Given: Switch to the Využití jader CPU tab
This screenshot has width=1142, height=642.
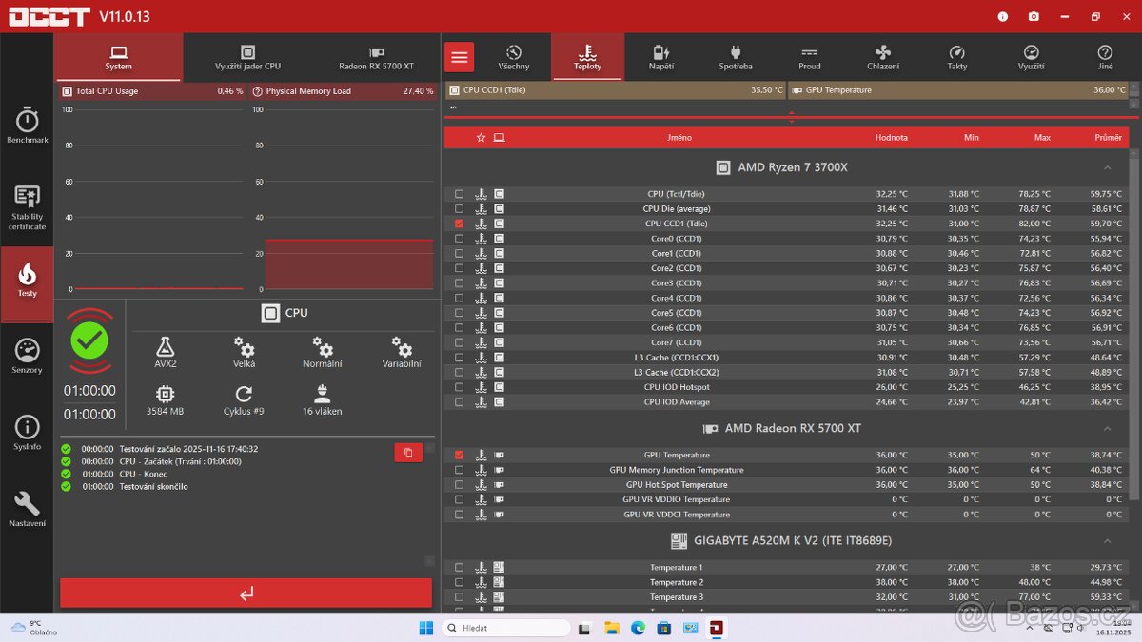Looking at the screenshot, I should 247,56.
